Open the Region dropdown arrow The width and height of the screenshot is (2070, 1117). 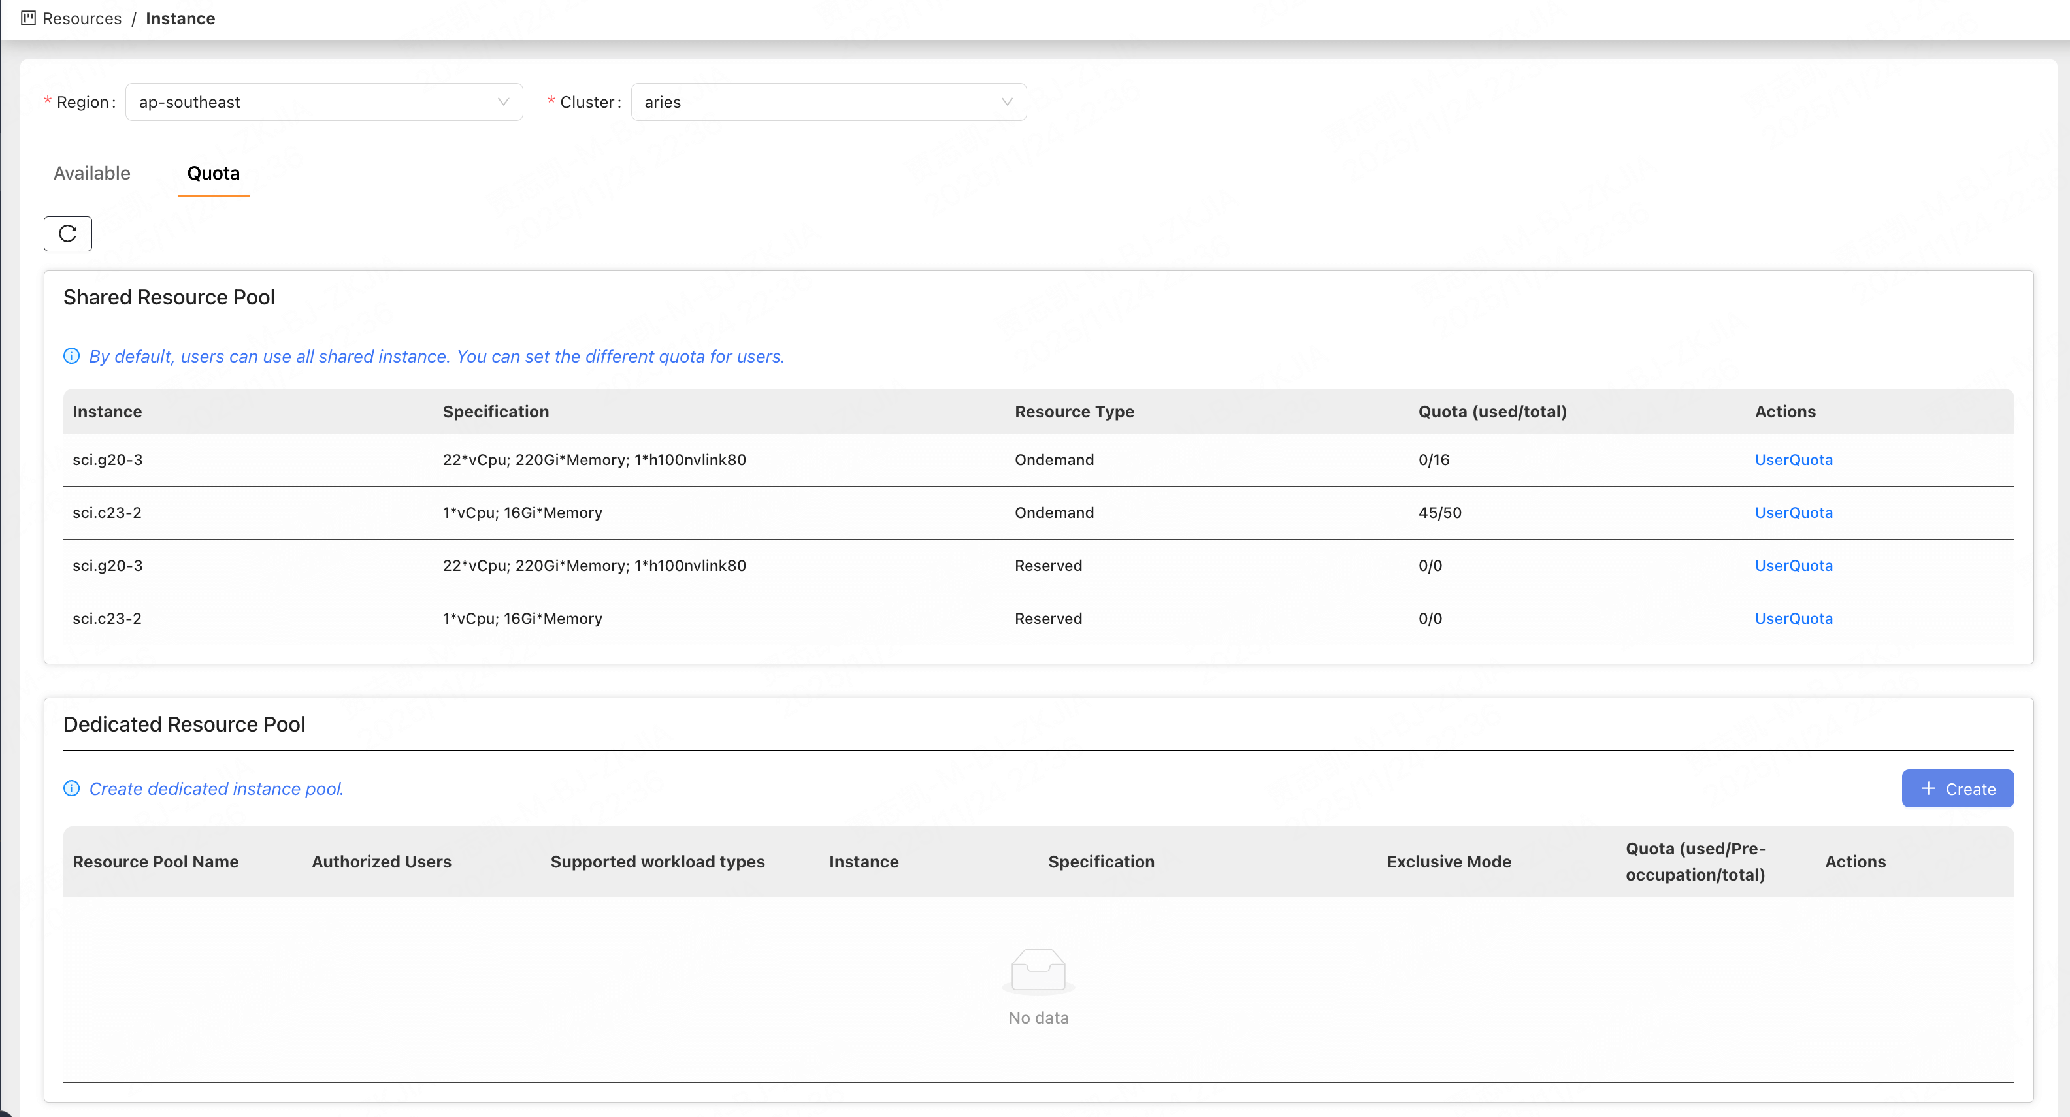click(503, 102)
